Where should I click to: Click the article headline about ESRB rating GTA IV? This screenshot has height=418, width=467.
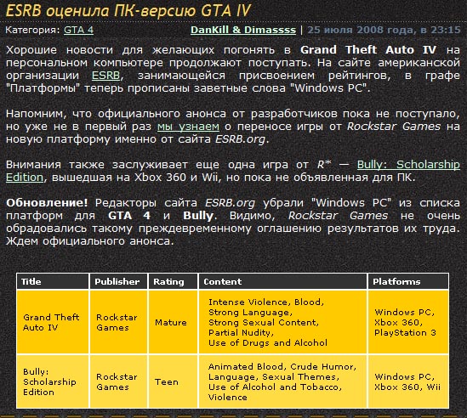pos(128,11)
